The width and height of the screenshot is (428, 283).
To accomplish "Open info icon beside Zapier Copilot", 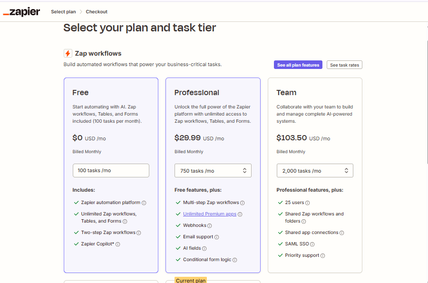I will coord(117,244).
